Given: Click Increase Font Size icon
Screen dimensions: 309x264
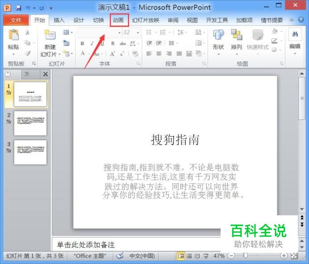Looking at the screenshot, I should click(x=113, y=54).
